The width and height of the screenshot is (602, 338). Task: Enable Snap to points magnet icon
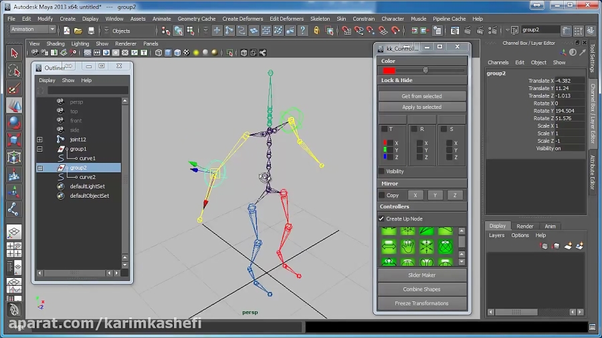(x=371, y=30)
